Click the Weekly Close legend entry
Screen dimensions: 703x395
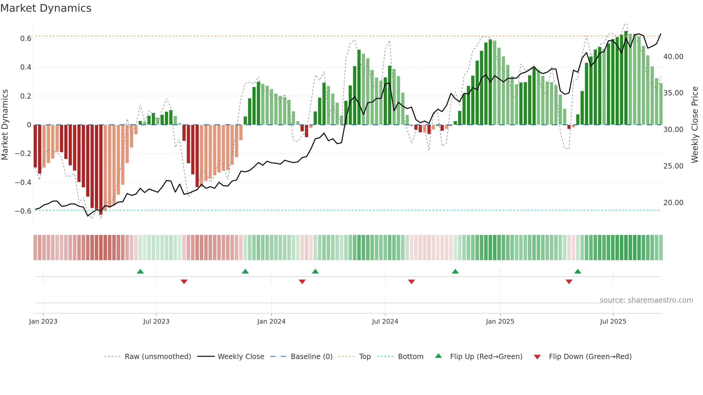coord(231,356)
